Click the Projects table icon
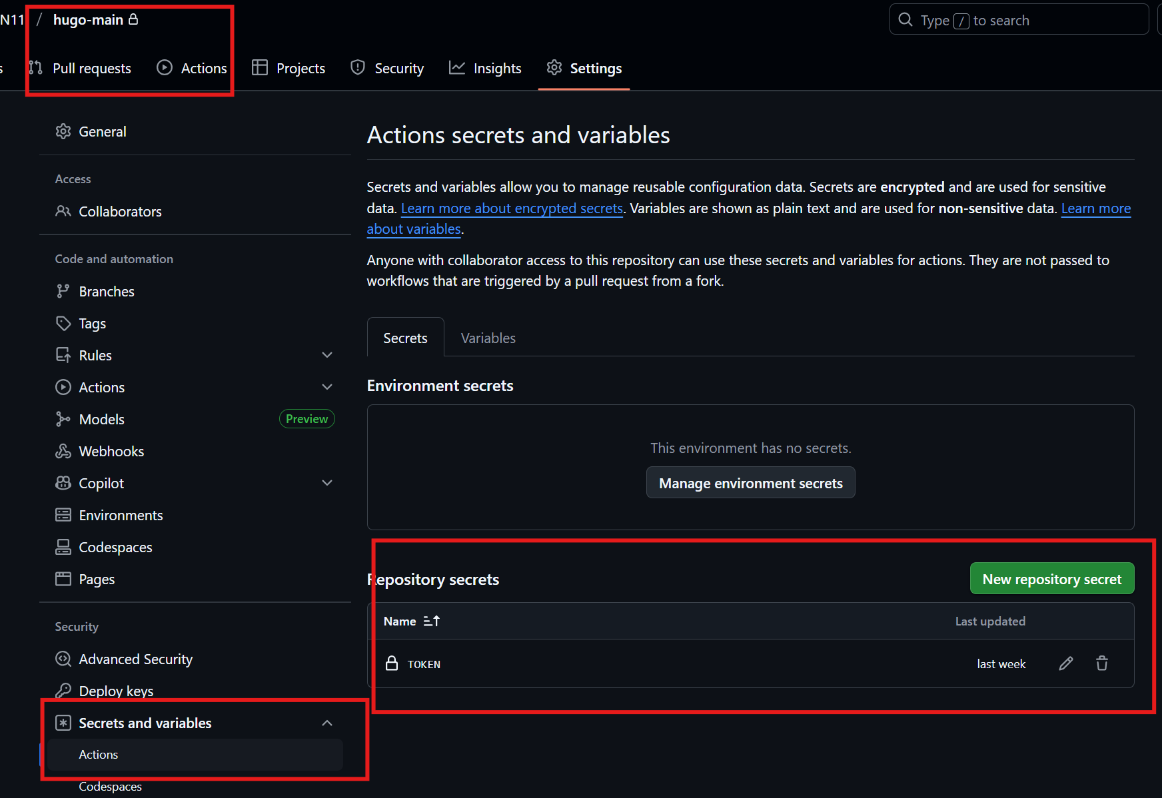 tap(260, 68)
